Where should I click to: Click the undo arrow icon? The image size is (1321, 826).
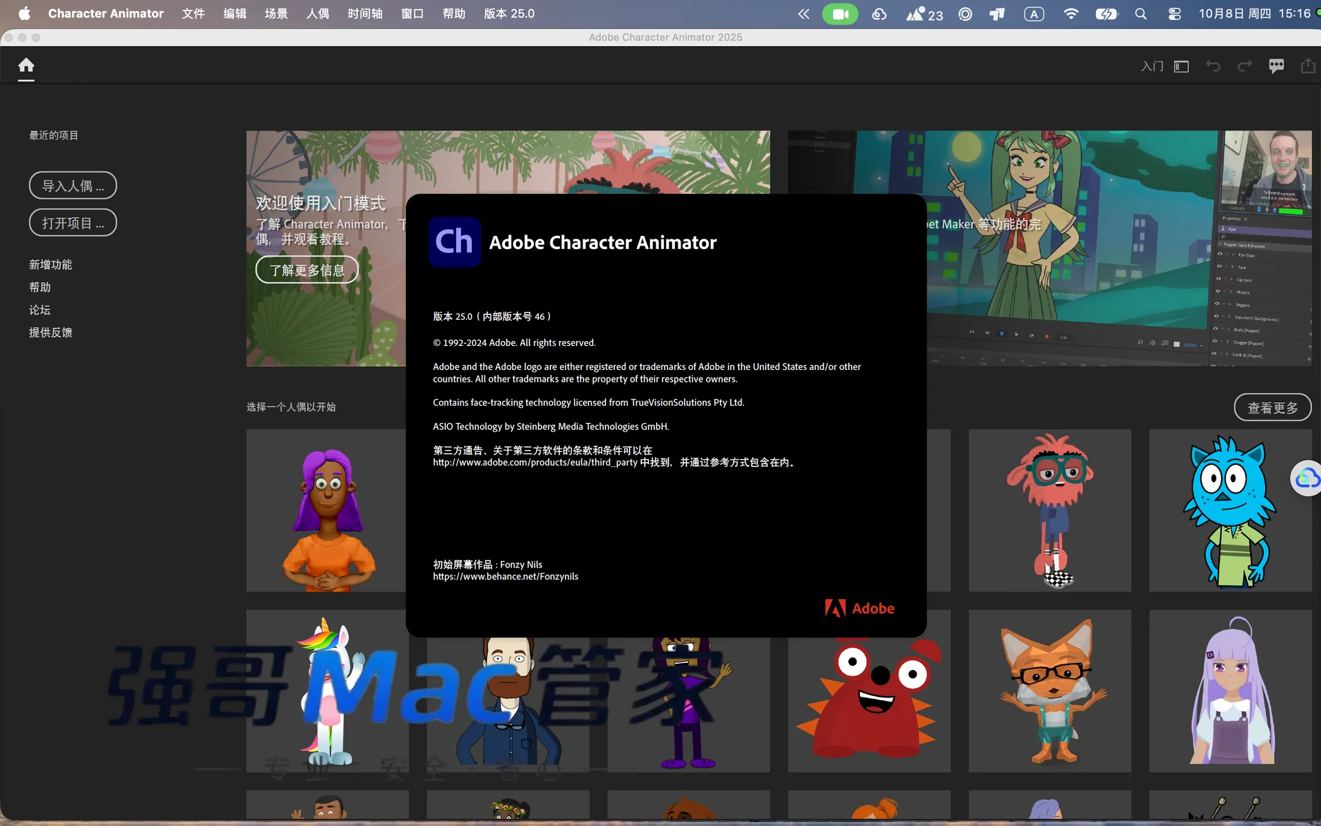[1213, 66]
